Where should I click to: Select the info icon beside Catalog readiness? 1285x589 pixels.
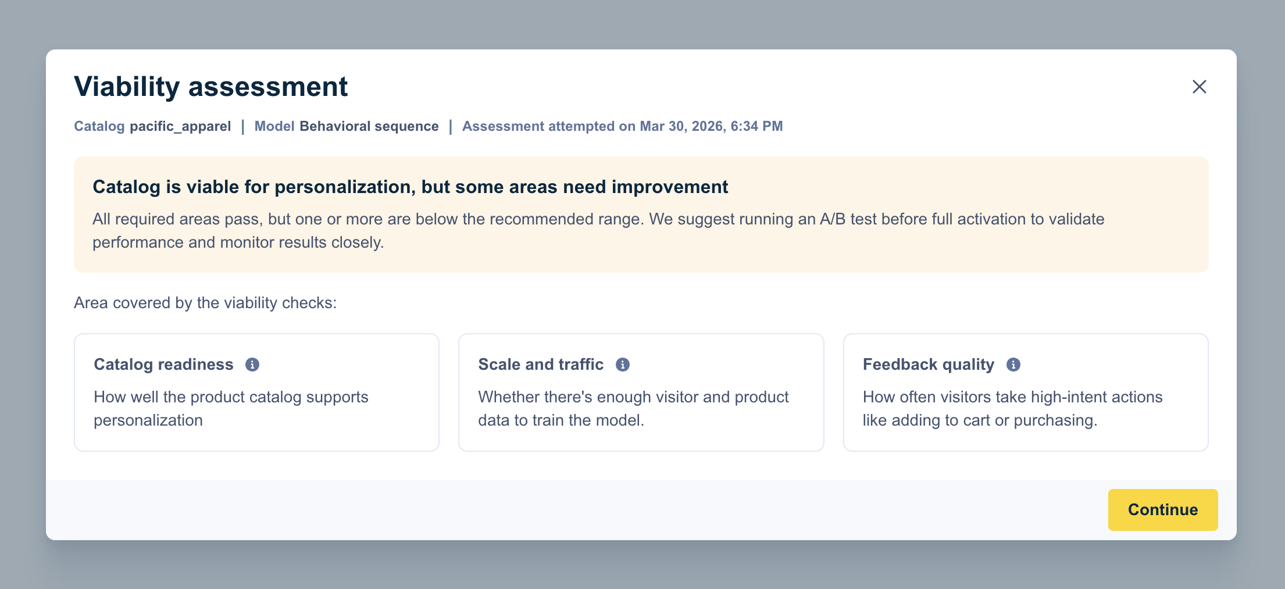252,365
